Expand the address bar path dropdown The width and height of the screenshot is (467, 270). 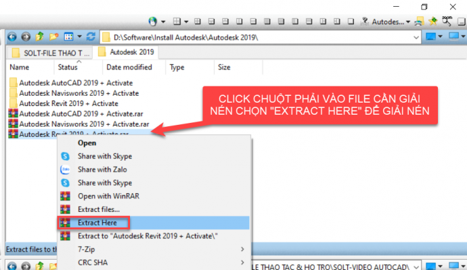[x=416, y=37]
